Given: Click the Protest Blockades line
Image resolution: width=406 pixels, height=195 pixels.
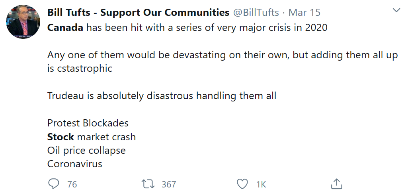Looking at the screenshot, I should tap(88, 123).
